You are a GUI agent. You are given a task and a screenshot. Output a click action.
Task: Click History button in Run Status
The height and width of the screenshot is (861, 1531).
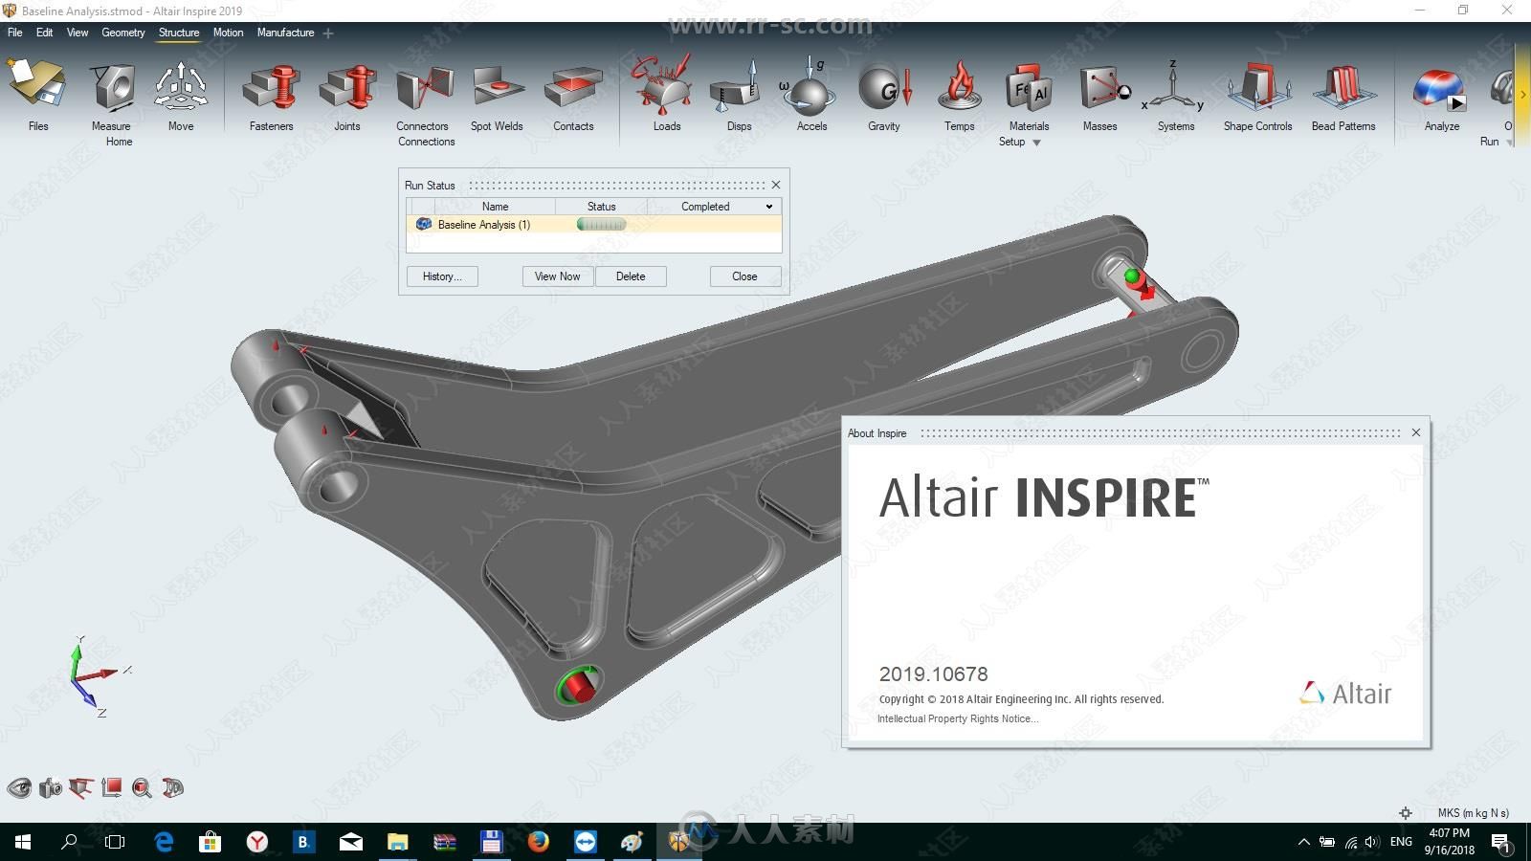tap(442, 276)
